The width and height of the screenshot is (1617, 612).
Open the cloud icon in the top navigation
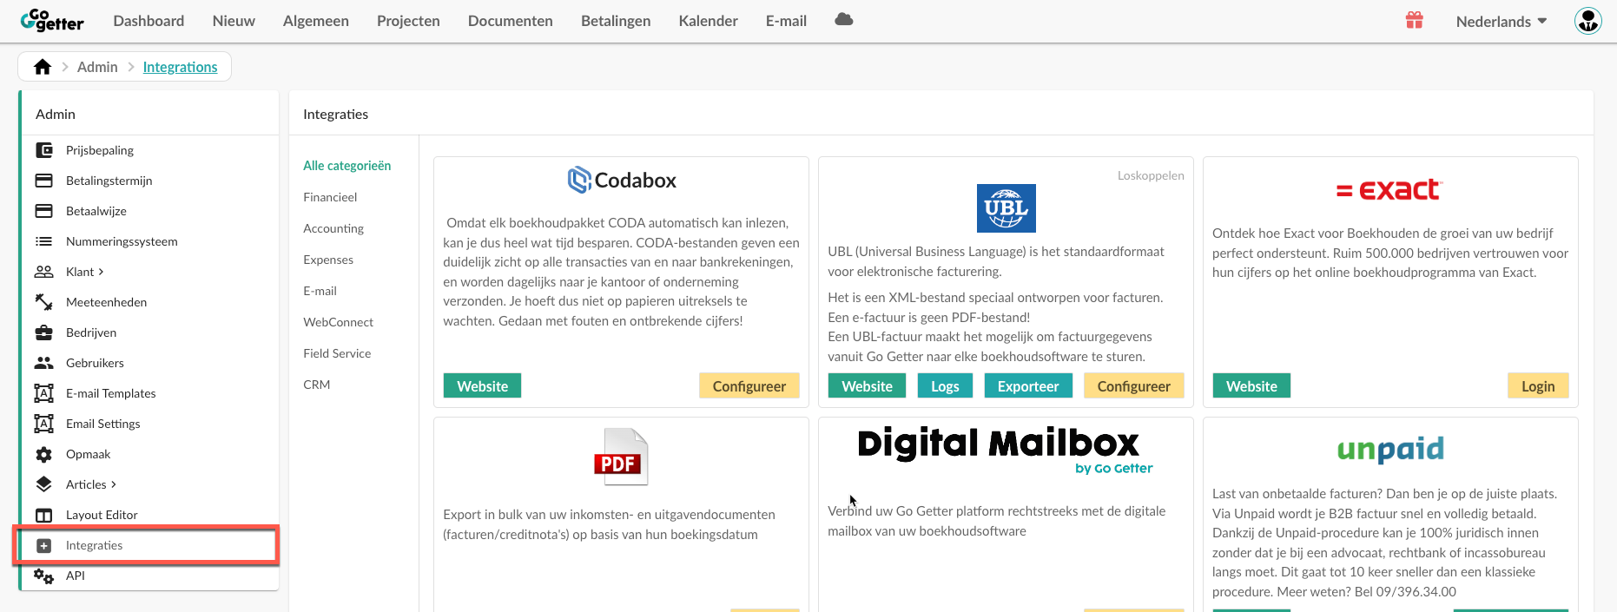coord(843,20)
